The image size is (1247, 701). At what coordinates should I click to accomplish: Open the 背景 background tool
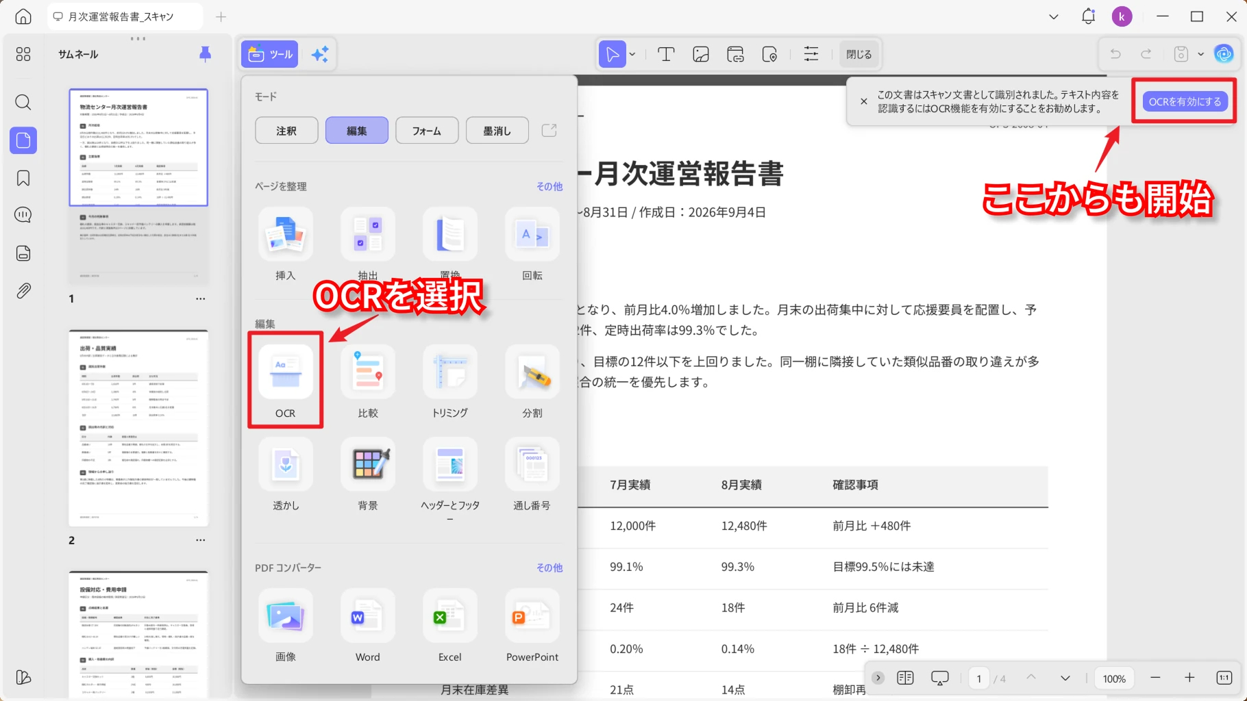pyautogui.click(x=368, y=474)
